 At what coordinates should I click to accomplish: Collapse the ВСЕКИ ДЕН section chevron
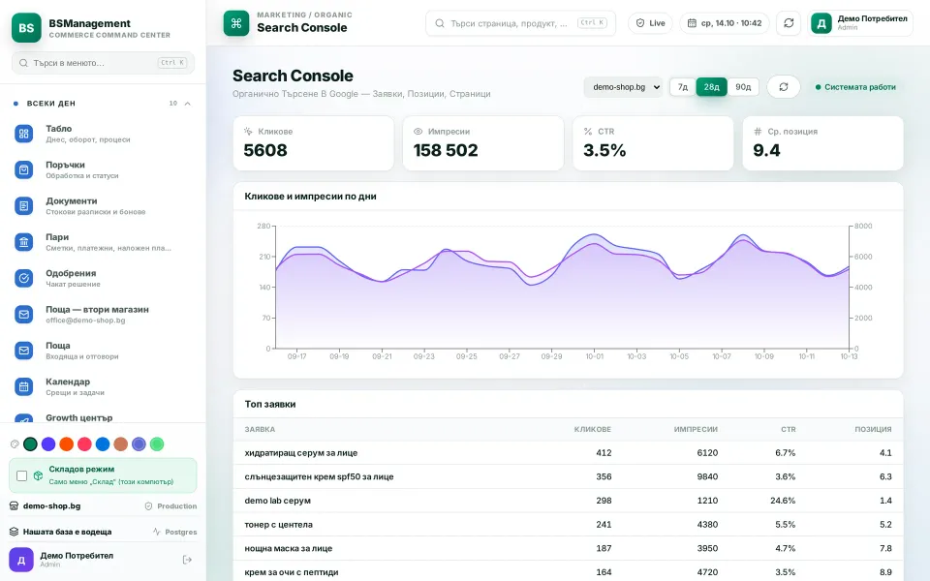(x=187, y=104)
